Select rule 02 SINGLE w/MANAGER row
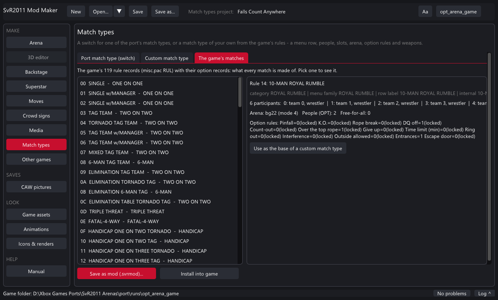Image resolution: width=498 pixels, height=300 pixels. pos(158,103)
